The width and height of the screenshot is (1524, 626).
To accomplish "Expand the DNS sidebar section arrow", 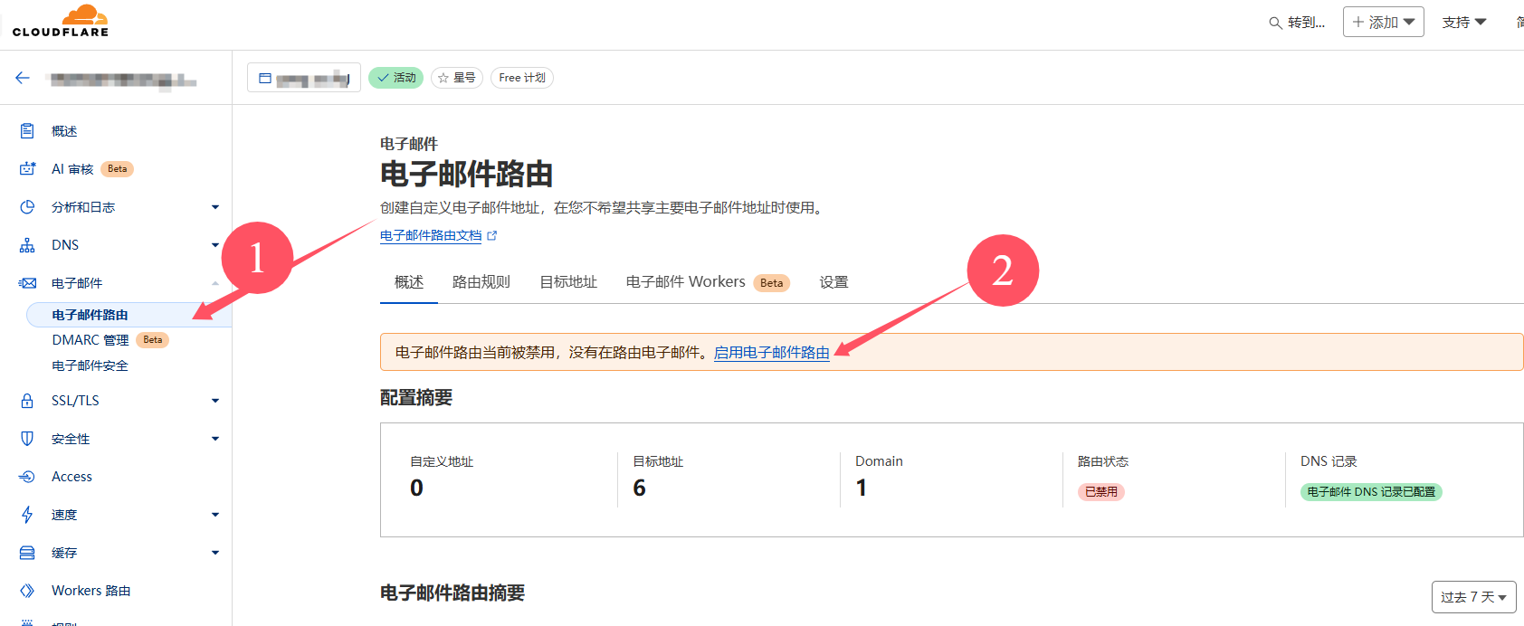I will pyautogui.click(x=215, y=245).
